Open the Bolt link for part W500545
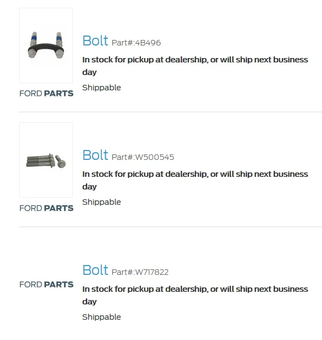Image resolution: width=322 pixels, height=340 pixels. 95,155
